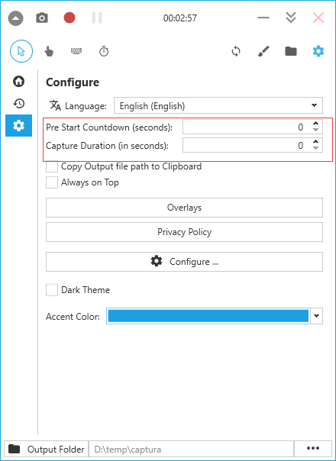This screenshot has height=461, width=336.
Task: Expand the Accent Color dropdown arrow
Action: click(x=316, y=316)
